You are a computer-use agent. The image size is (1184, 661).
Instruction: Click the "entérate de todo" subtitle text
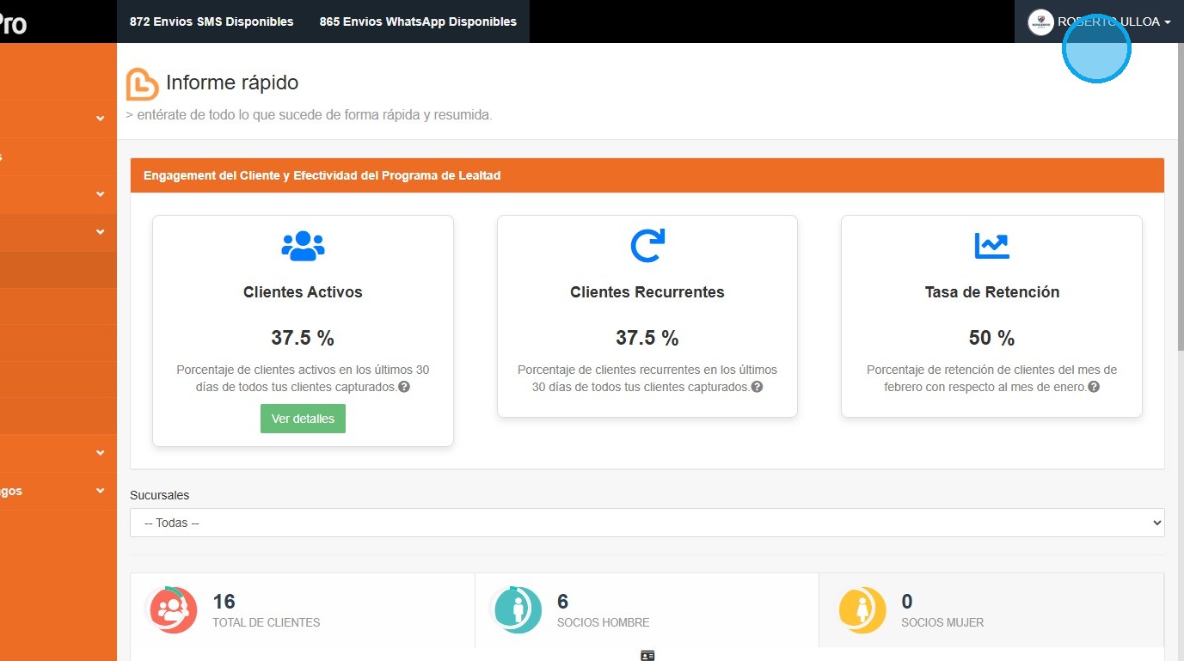(310, 114)
